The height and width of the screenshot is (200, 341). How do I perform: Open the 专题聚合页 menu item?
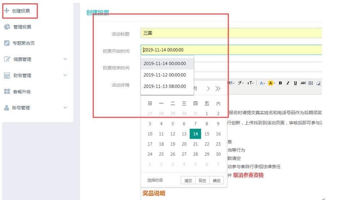[24, 43]
